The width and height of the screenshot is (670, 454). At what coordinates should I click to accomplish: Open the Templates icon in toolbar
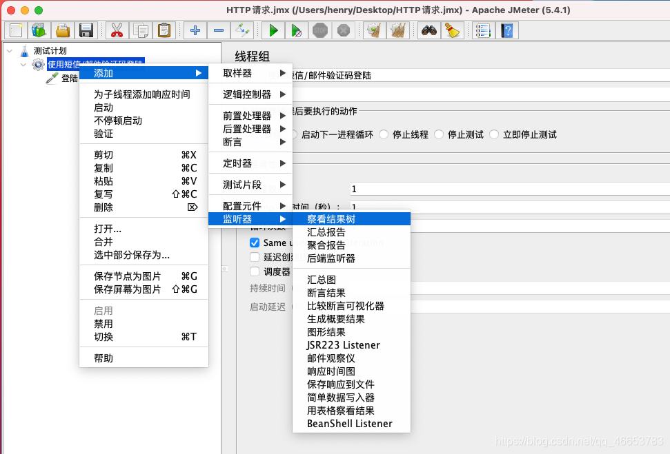(x=39, y=30)
